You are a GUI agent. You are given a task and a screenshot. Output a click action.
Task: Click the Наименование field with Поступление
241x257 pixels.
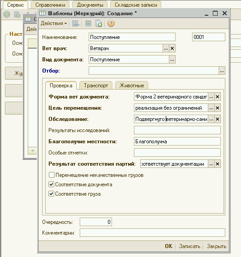(132, 37)
